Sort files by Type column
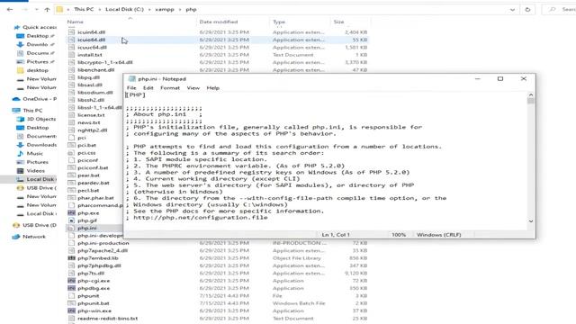Screen dimensions: 576x324 [279, 22]
